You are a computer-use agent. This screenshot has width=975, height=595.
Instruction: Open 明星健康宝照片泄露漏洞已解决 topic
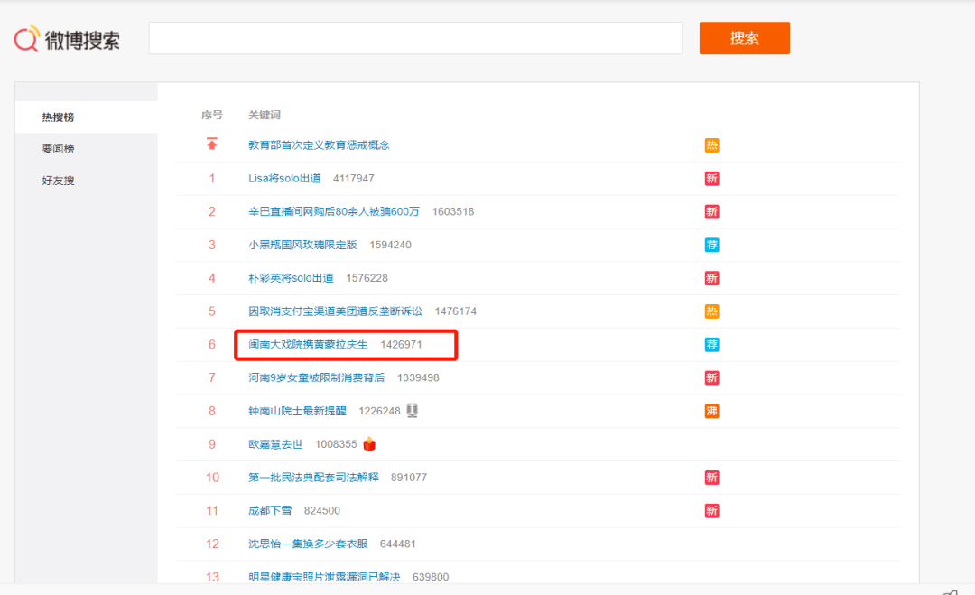pos(324,577)
